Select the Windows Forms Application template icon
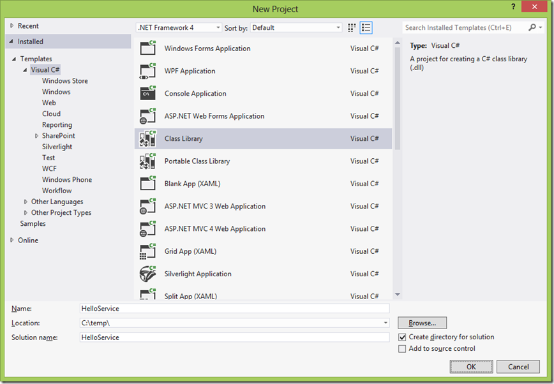The height and width of the screenshot is (384, 554). pyautogui.click(x=147, y=48)
